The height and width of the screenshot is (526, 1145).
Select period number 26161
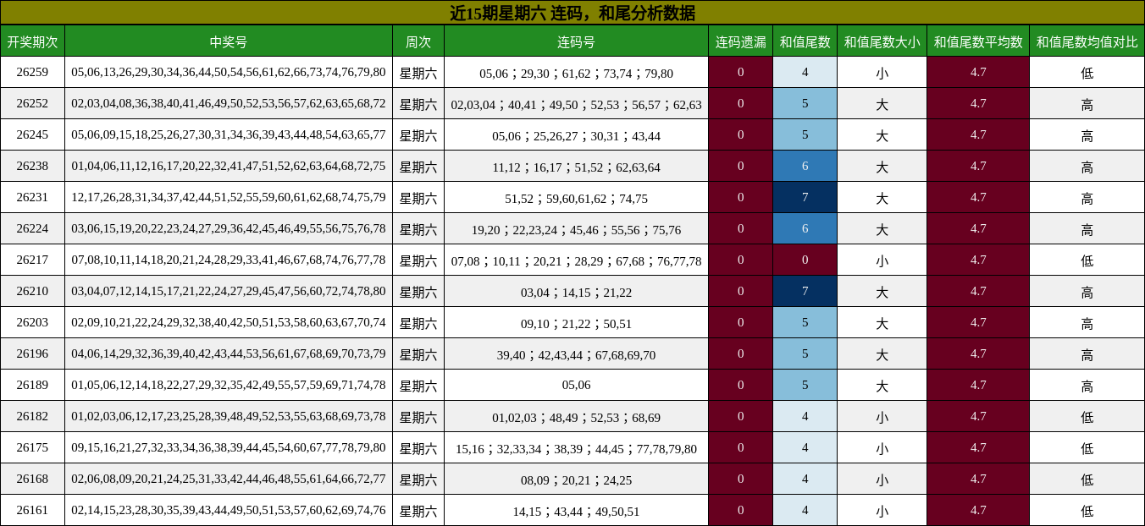point(32,510)
